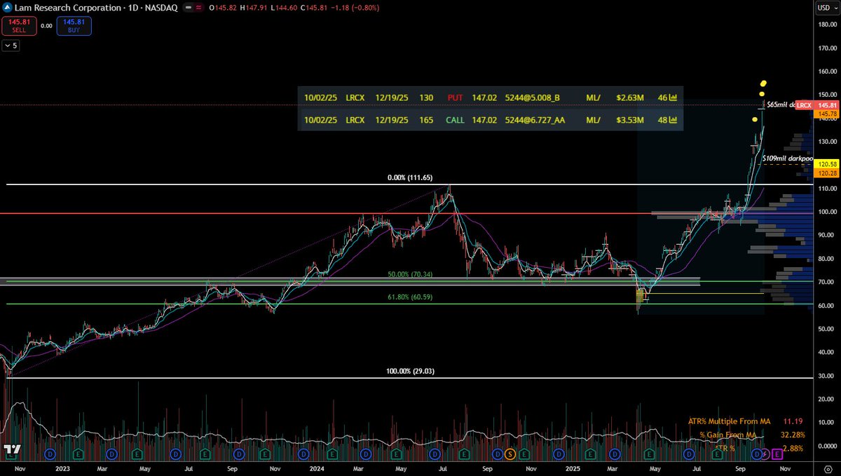Click the orange 120.28 price axis label
This screenshot has width=841, height=476.
[826, 172]
